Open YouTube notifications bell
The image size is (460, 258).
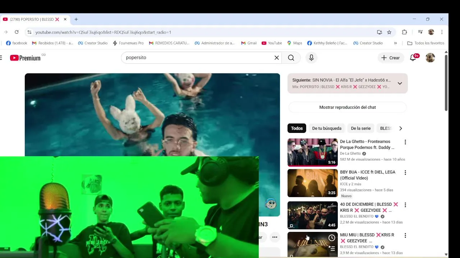pyautogui.click(x=413, y=58)
